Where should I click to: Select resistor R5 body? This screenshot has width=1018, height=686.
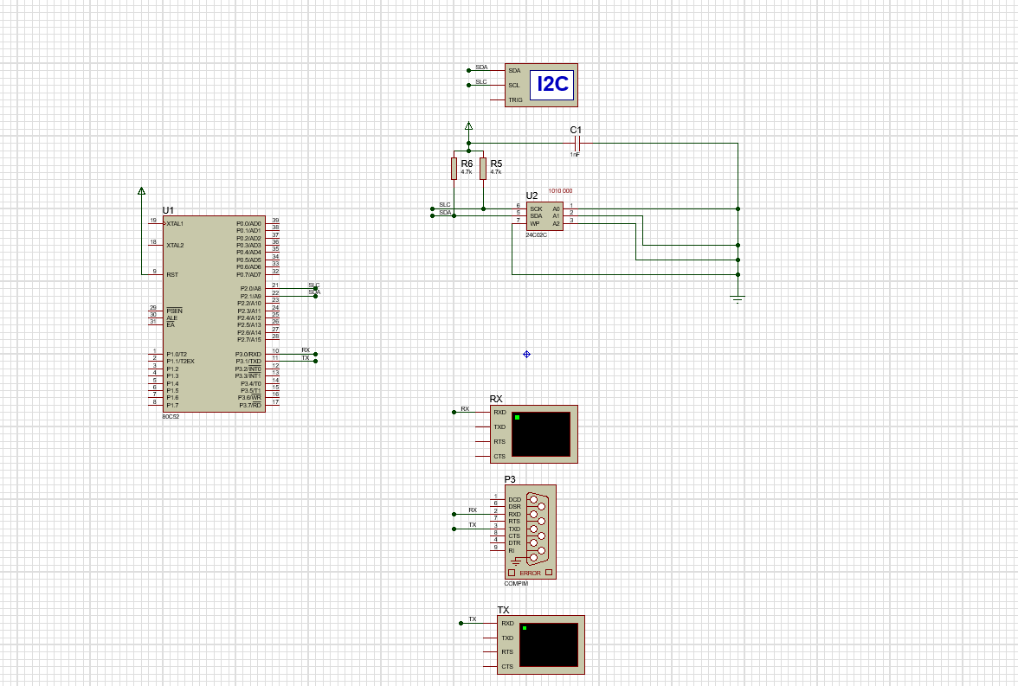coord(483,168)
